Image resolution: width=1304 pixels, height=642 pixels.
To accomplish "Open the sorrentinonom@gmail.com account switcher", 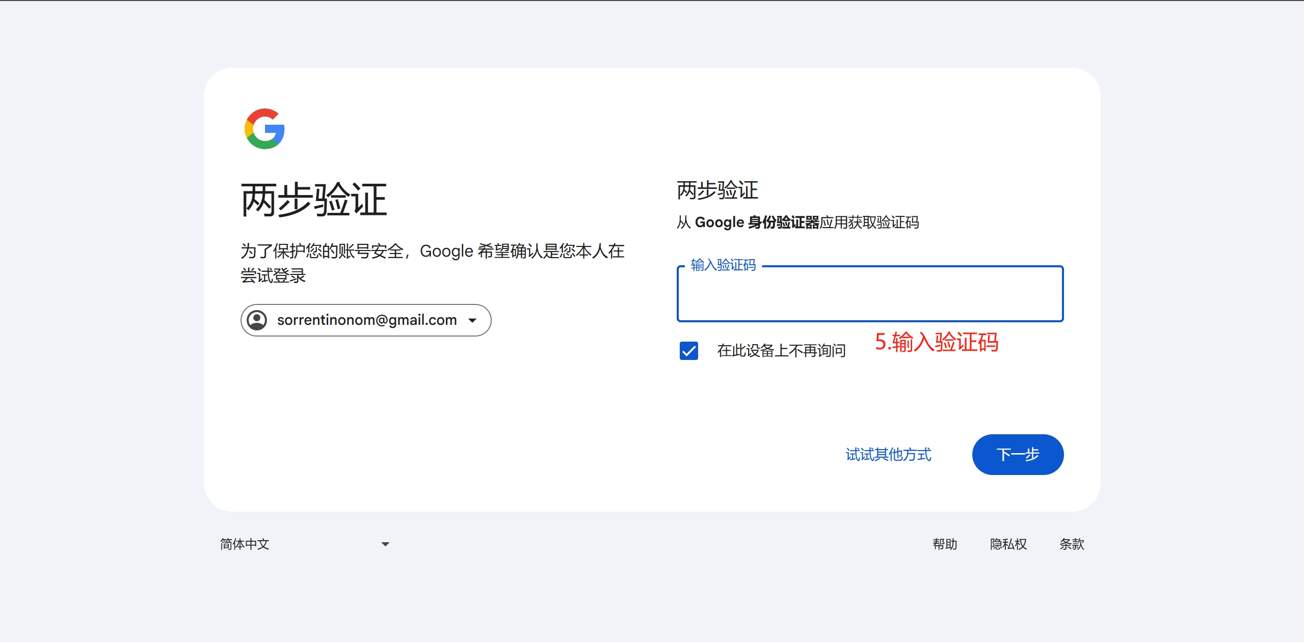I will pyautogui.click(x=366, y=320).
